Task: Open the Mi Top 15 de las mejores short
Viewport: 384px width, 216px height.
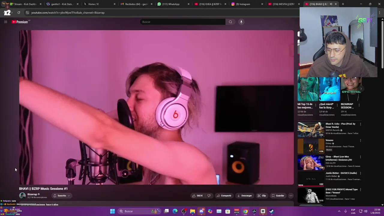Action: click(x=308, y=89)
